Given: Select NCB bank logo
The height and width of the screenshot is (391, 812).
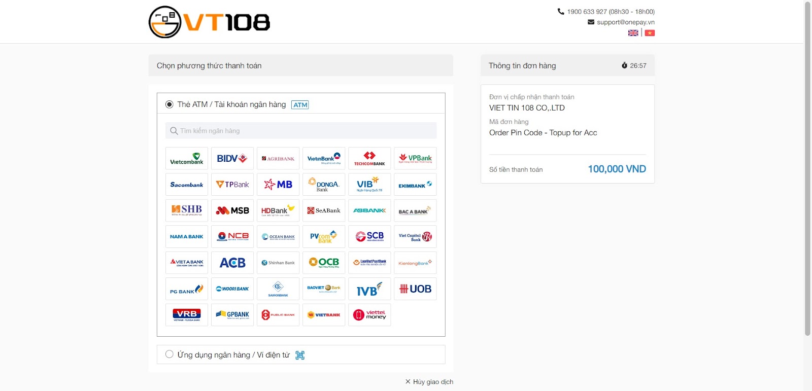Looking at the screenshot, I should pyautogui.click(x=232, y=237).
